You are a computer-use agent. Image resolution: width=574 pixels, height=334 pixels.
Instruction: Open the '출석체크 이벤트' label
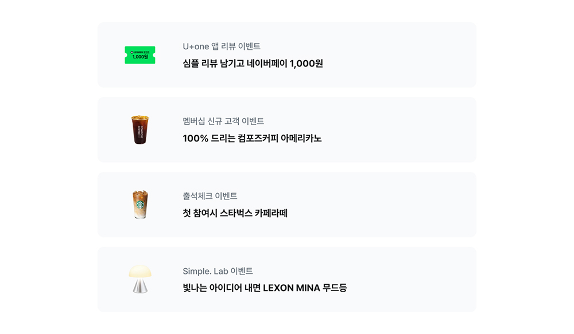pos(210,196)
